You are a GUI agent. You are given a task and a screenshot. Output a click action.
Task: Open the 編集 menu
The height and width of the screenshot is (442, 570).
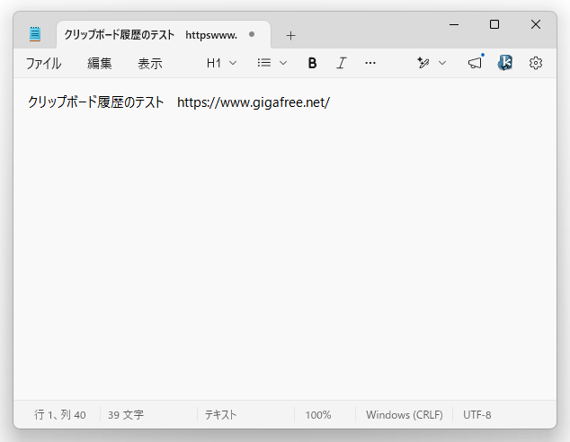[99, 63]
